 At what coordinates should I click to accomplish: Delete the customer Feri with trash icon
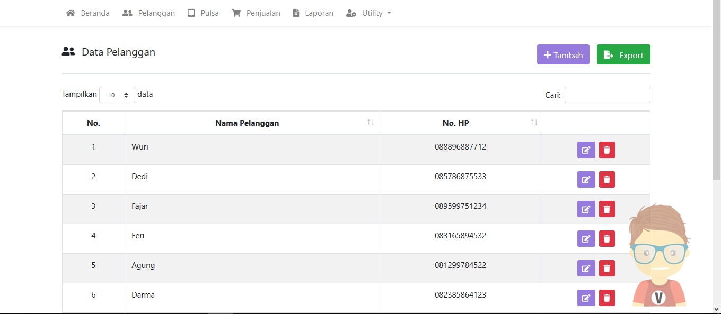[x=607, y=239]
